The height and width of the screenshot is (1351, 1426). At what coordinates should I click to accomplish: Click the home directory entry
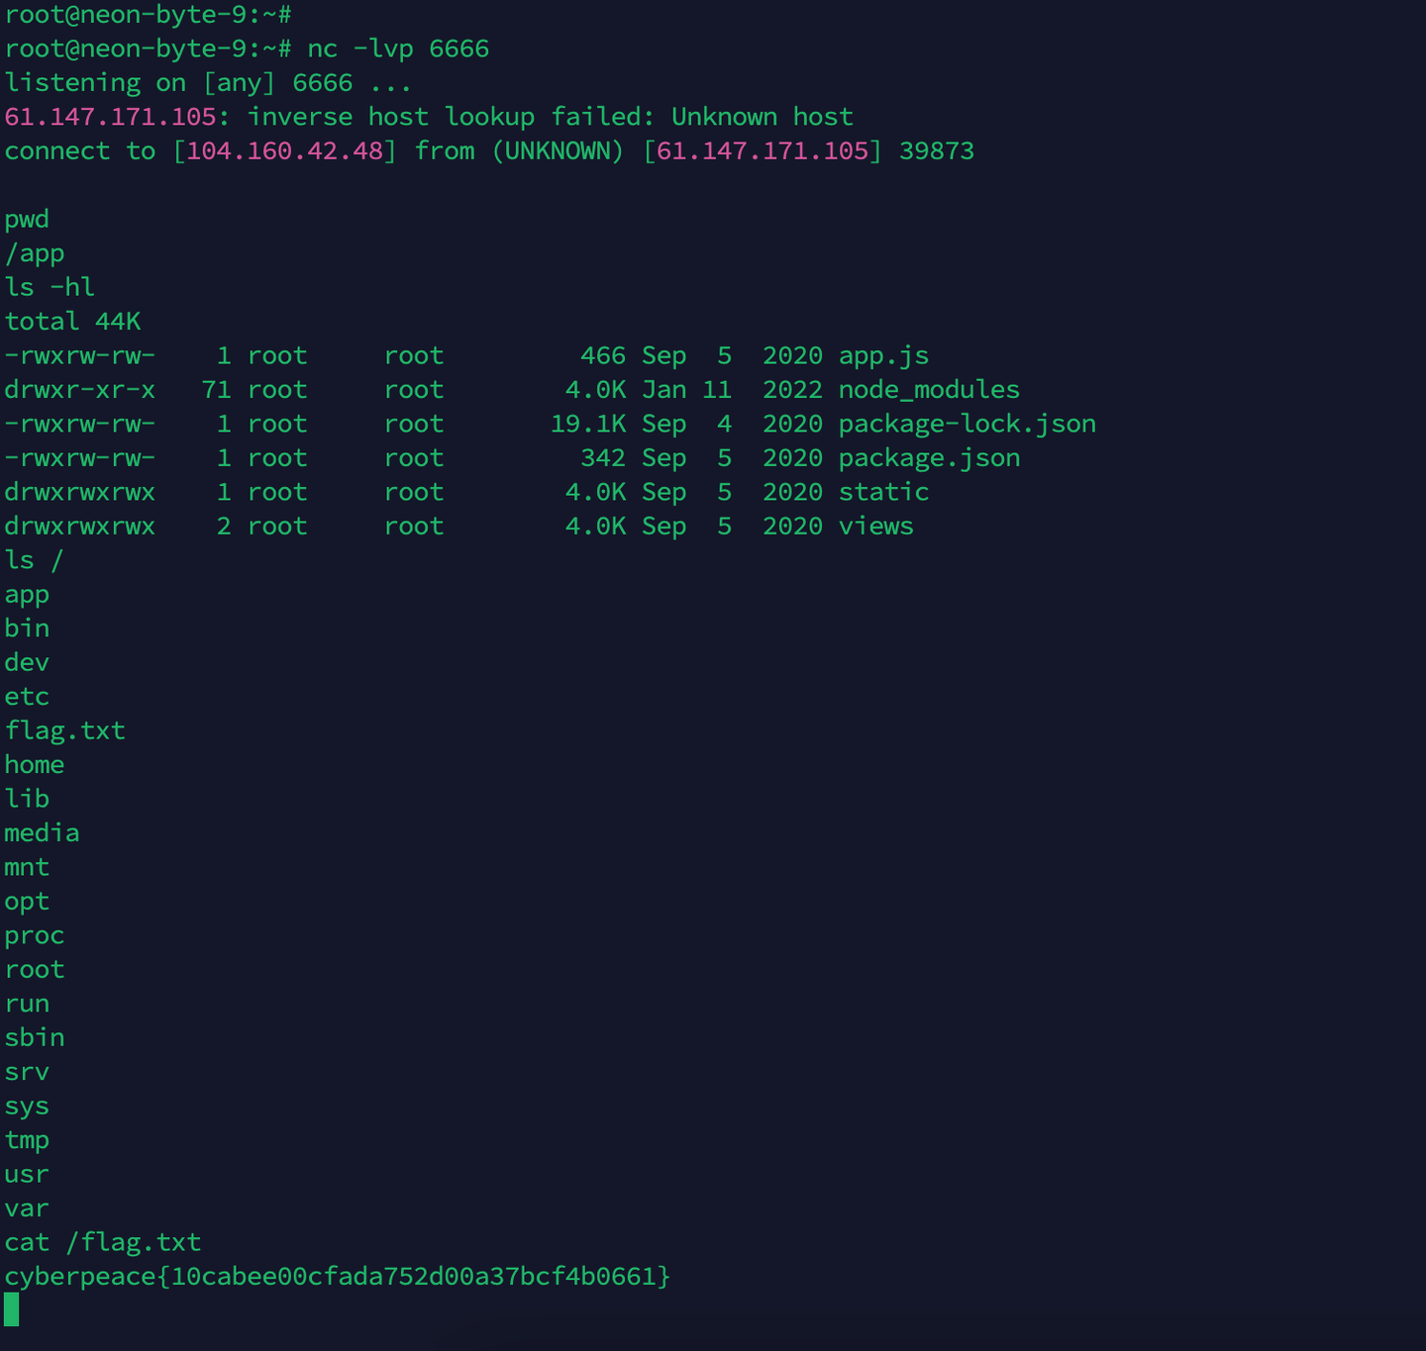coord(34,764)
